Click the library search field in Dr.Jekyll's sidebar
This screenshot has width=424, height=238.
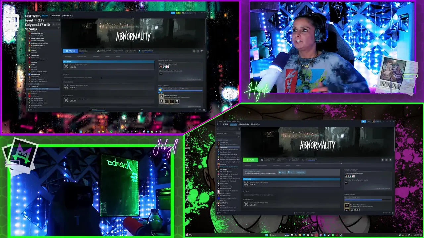(x=227, y=137)
